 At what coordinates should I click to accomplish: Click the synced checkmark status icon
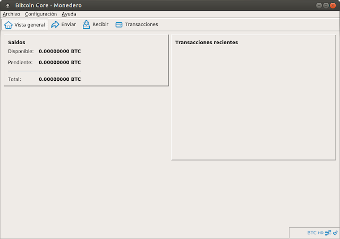(335, 233)
